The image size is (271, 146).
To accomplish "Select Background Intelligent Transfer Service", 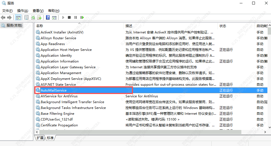I will click(72, 102).
